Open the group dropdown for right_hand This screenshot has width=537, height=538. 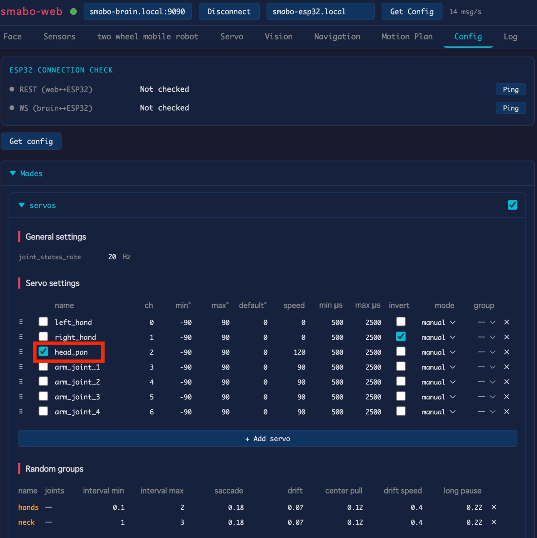[x=487, y=337]
